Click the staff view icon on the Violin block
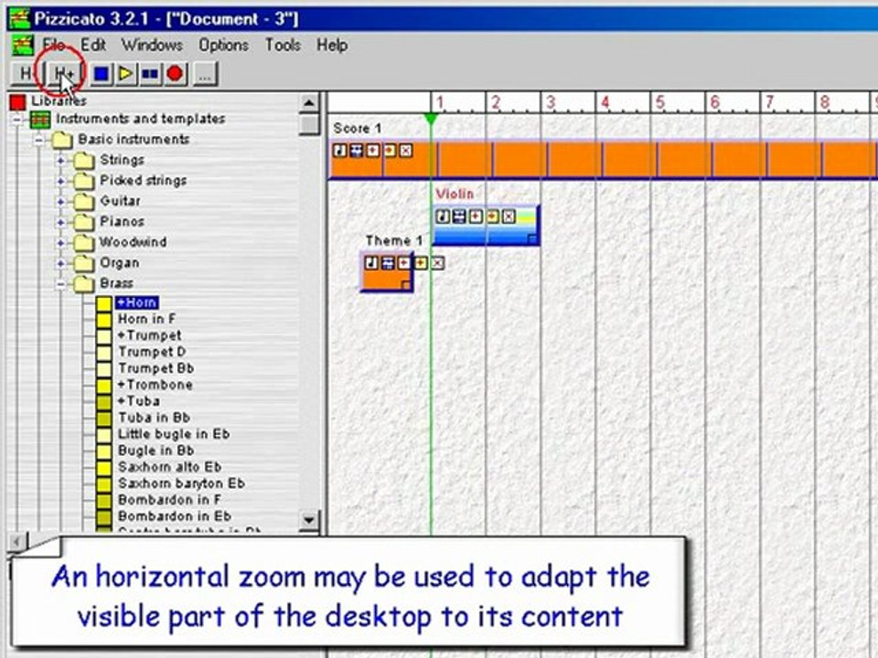This screenshot has width=878, height=658. 458,217
